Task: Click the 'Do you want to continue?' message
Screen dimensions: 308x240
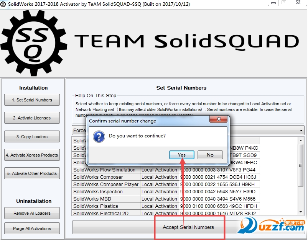Action: (x=137, y=136)
